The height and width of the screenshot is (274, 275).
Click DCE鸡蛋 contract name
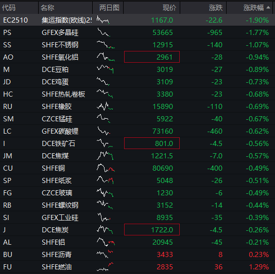[x=55, y=82]
